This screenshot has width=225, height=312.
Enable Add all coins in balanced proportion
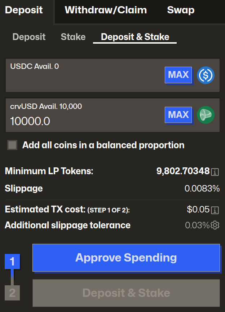pyautogui.click(x=13, y=145)
